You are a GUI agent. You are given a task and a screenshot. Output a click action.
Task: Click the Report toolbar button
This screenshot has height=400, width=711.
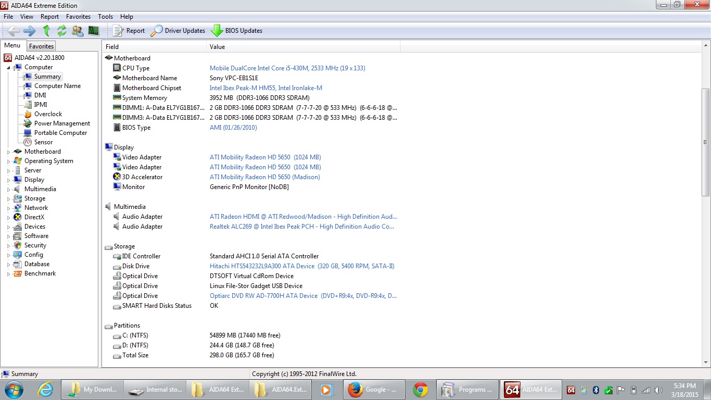(129, 31)
